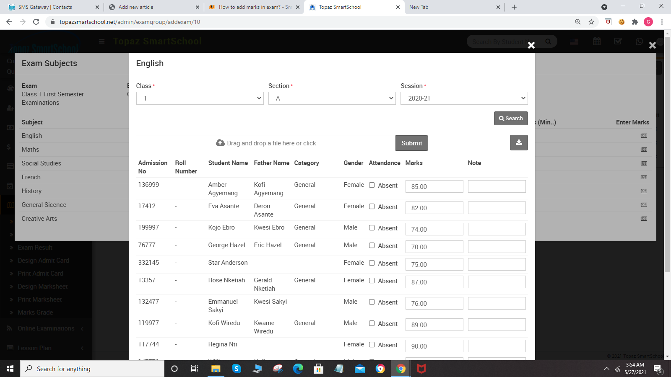Check Absent for Kofi Wiredu
This screenshot has width=671, height=377.
pos(372,323)
